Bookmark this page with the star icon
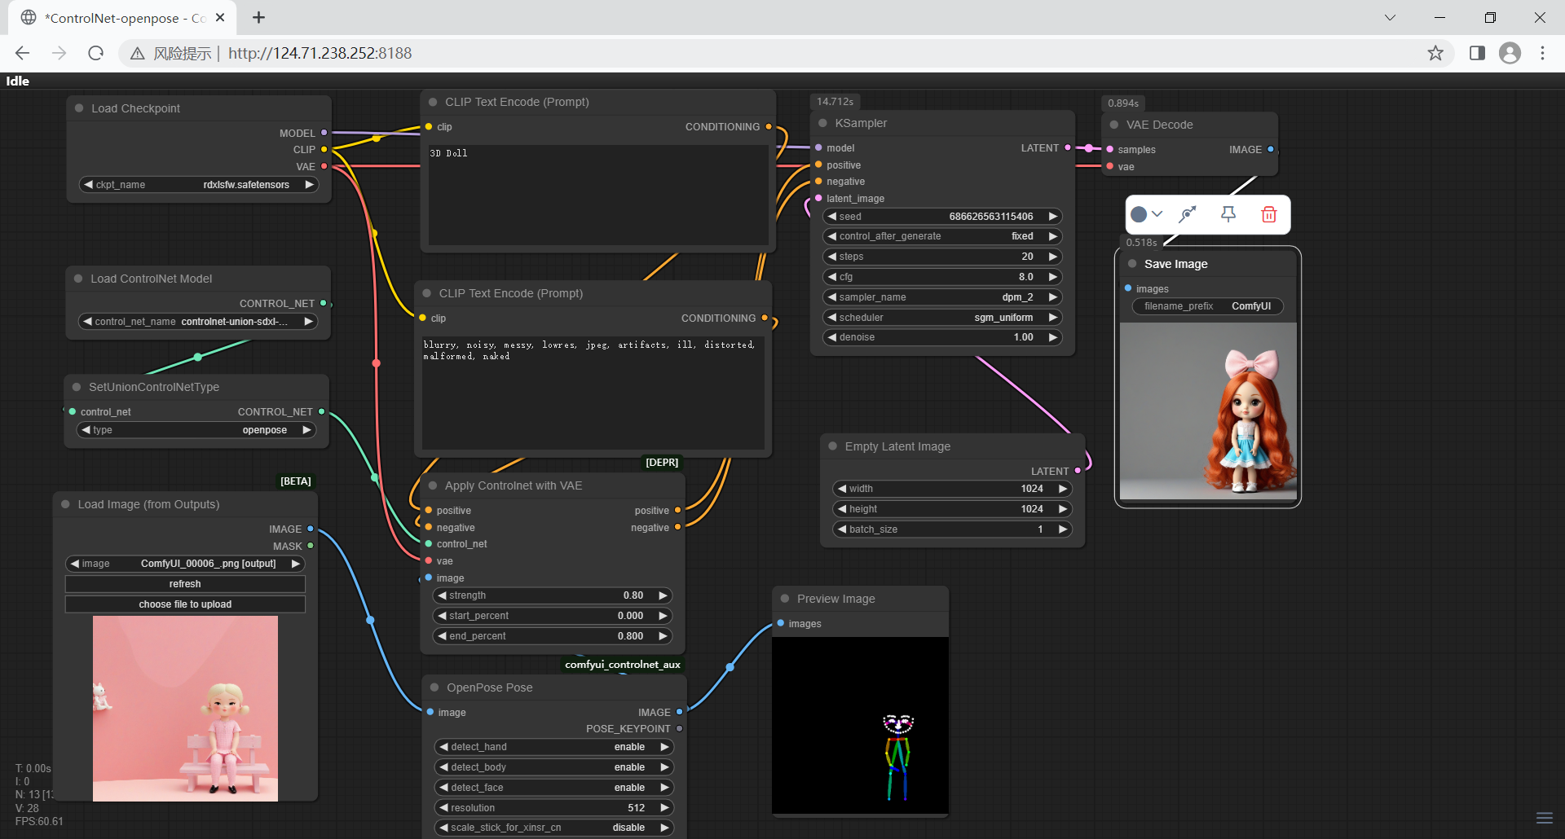 [x=1435, y=53]
